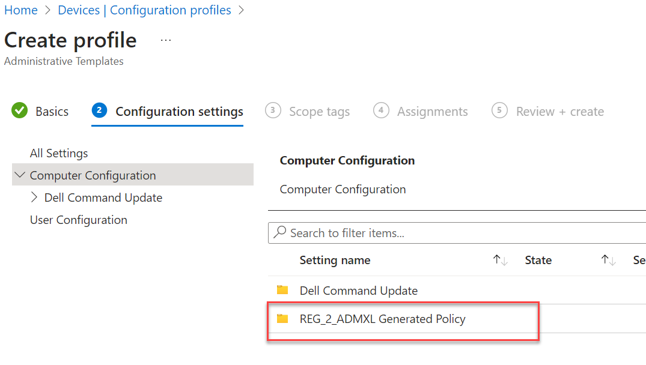Sort by the State column header

coord(538,260)
